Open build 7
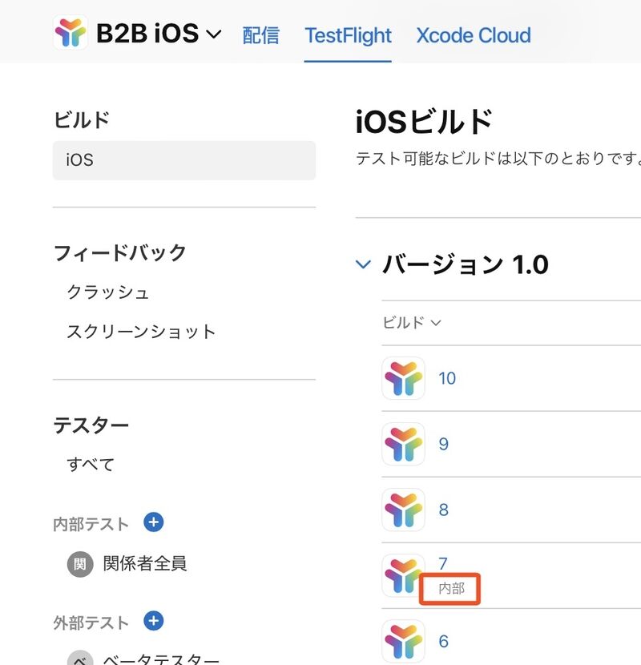The width and height of the screenshot is (641, 665). [443, 563]
